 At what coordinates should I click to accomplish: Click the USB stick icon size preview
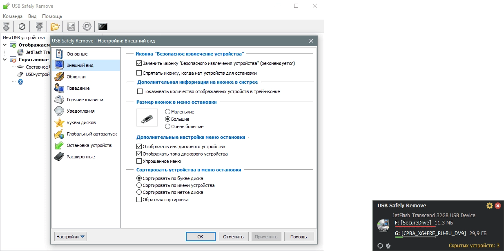(147, 118)
